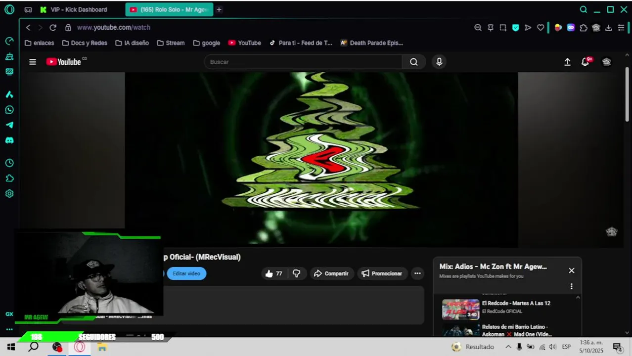The width and height of the screenshot is (632, 356).
Task: Click the Buscar search field
Action: tap(303, 62)
